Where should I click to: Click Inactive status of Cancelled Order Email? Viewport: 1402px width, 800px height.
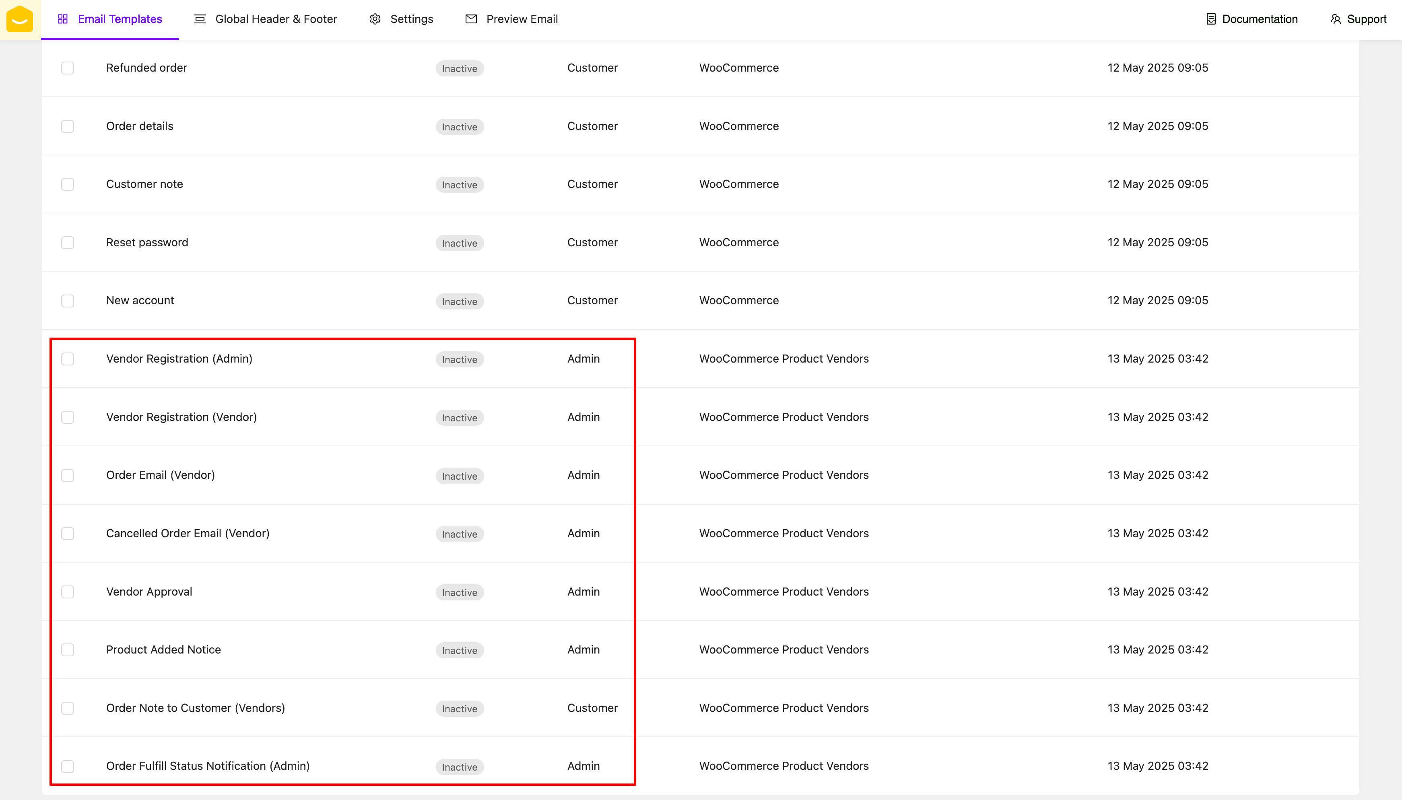click(x=459, y=534)
